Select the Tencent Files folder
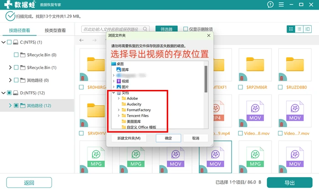This screenshot has height=193, width=319. pos(135,115)
